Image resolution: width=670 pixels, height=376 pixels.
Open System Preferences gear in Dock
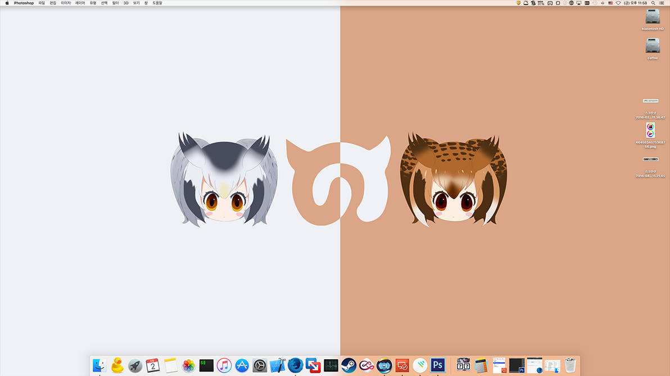pos(259,365)
